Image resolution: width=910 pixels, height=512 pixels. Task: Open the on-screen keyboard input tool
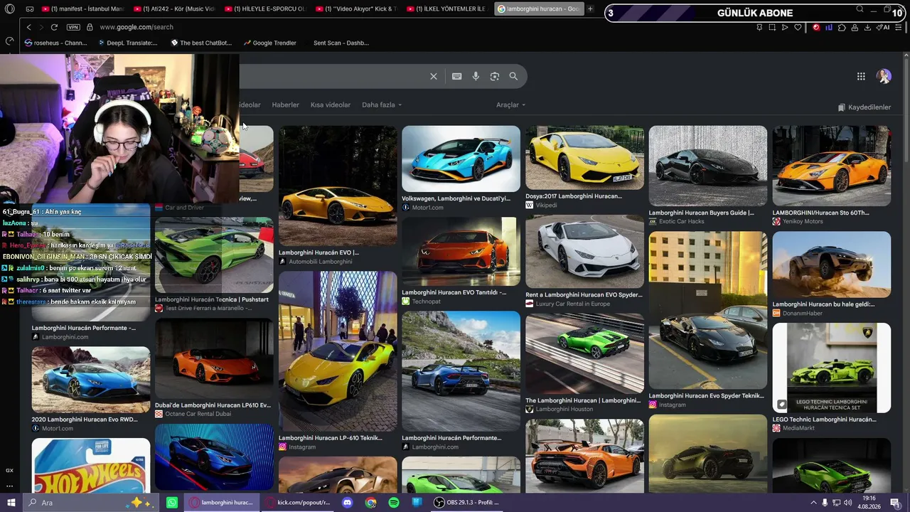pyautogui.click(x=456, y=76)
